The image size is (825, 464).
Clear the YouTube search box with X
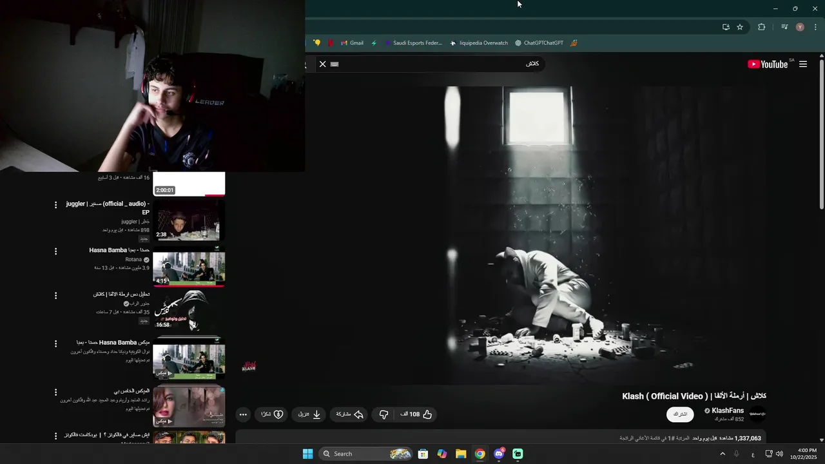point(323,64)
